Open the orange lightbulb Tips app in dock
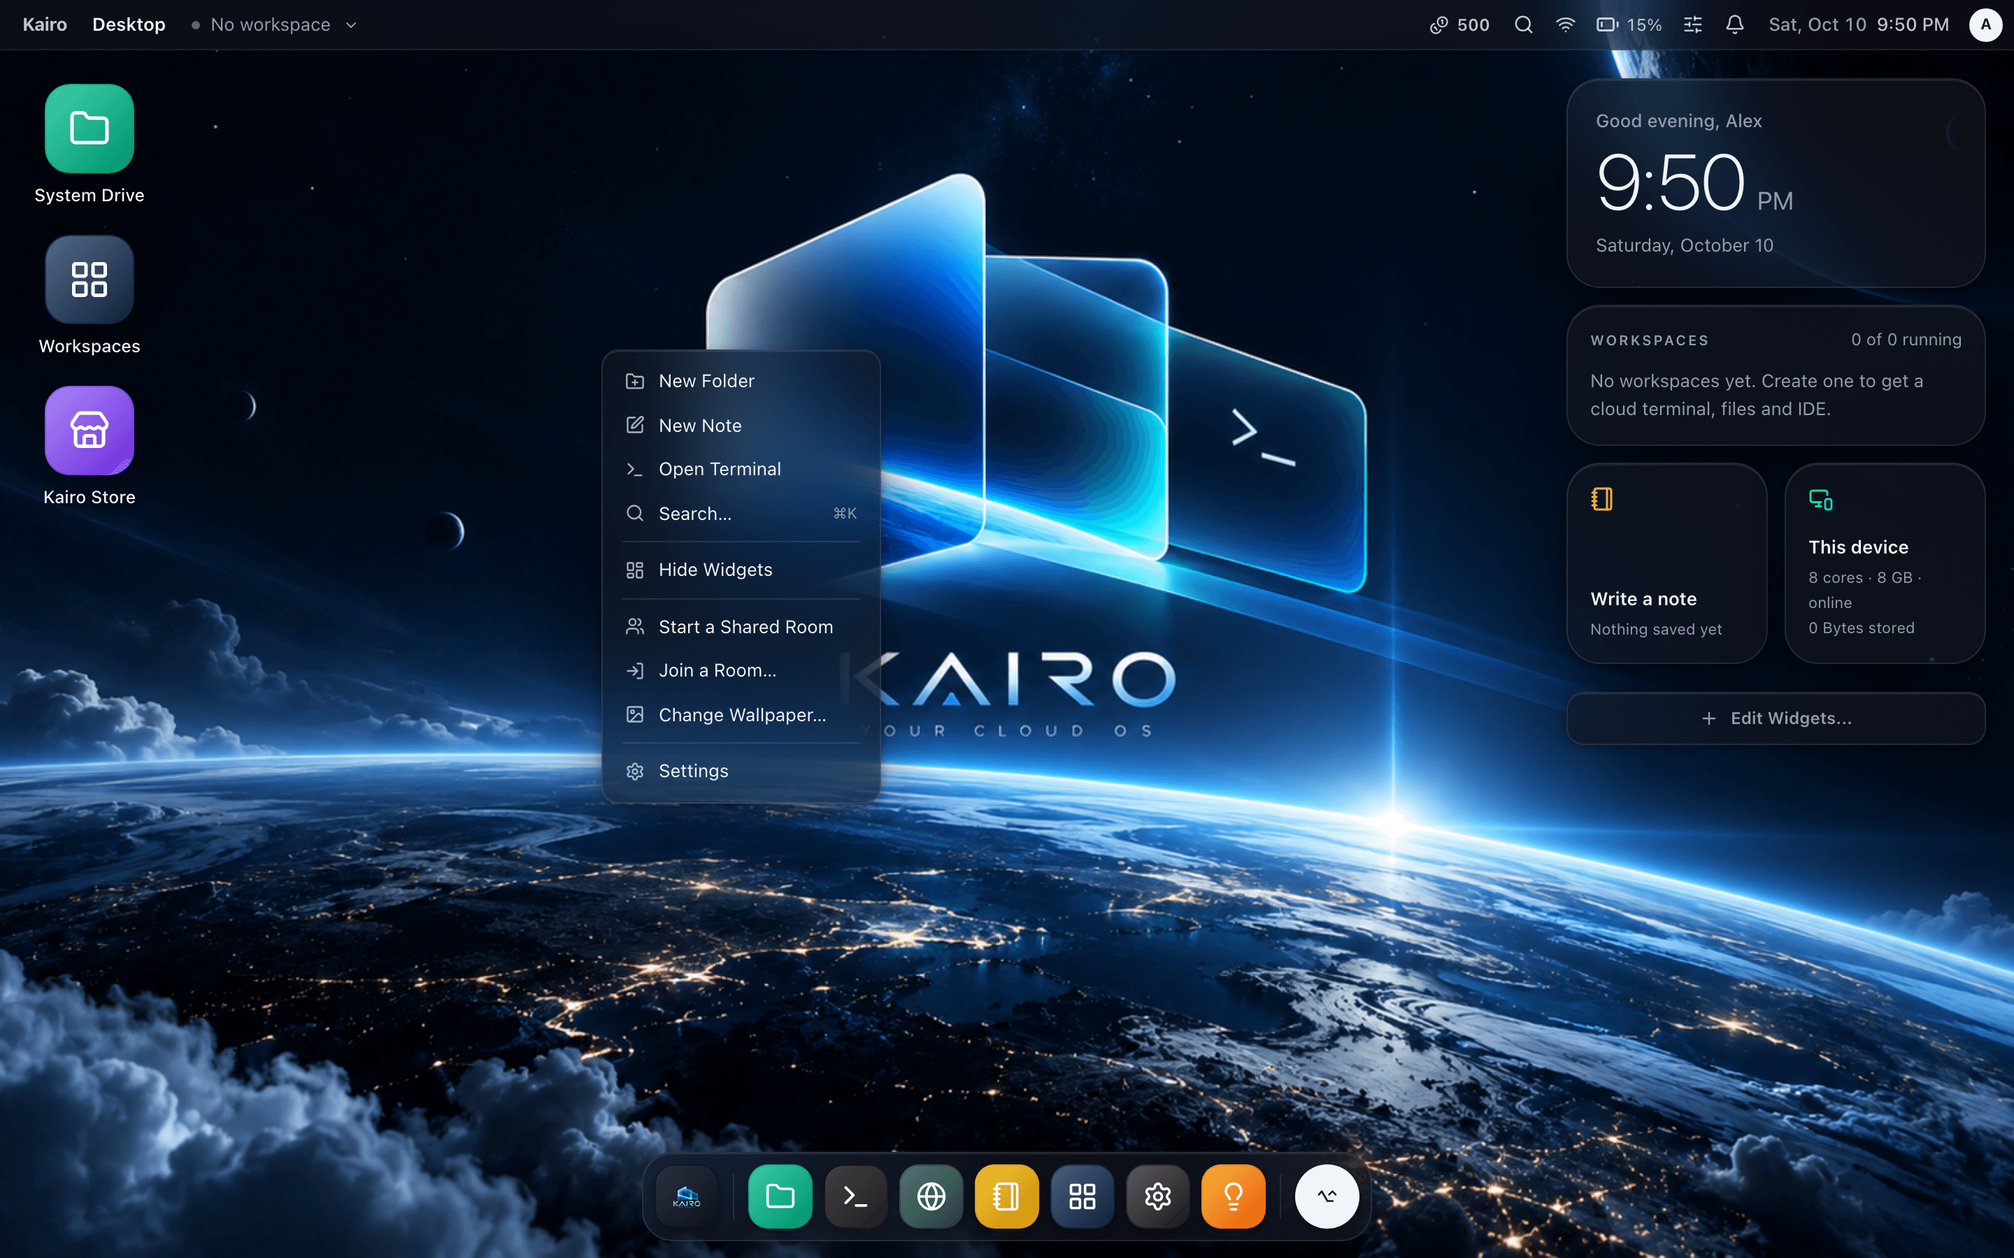Viewport: 2014px width, 1258px height. click(1234, 1196)
